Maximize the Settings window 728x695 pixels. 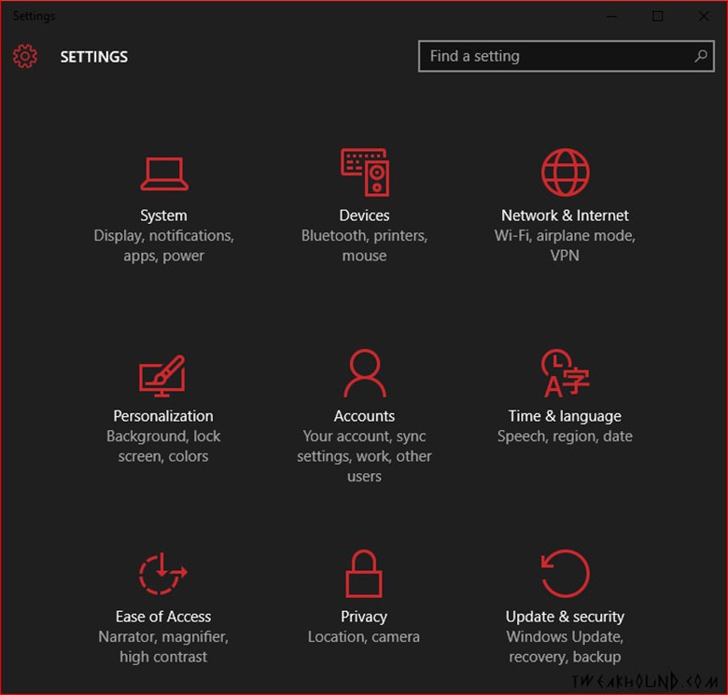658,16
